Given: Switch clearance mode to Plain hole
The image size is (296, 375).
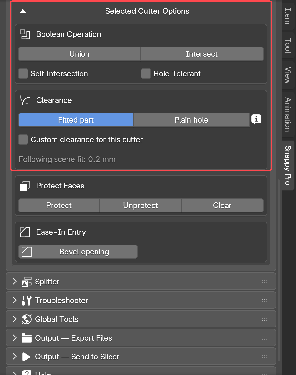Looking at the screenshot, I should (x=191, y=120).
